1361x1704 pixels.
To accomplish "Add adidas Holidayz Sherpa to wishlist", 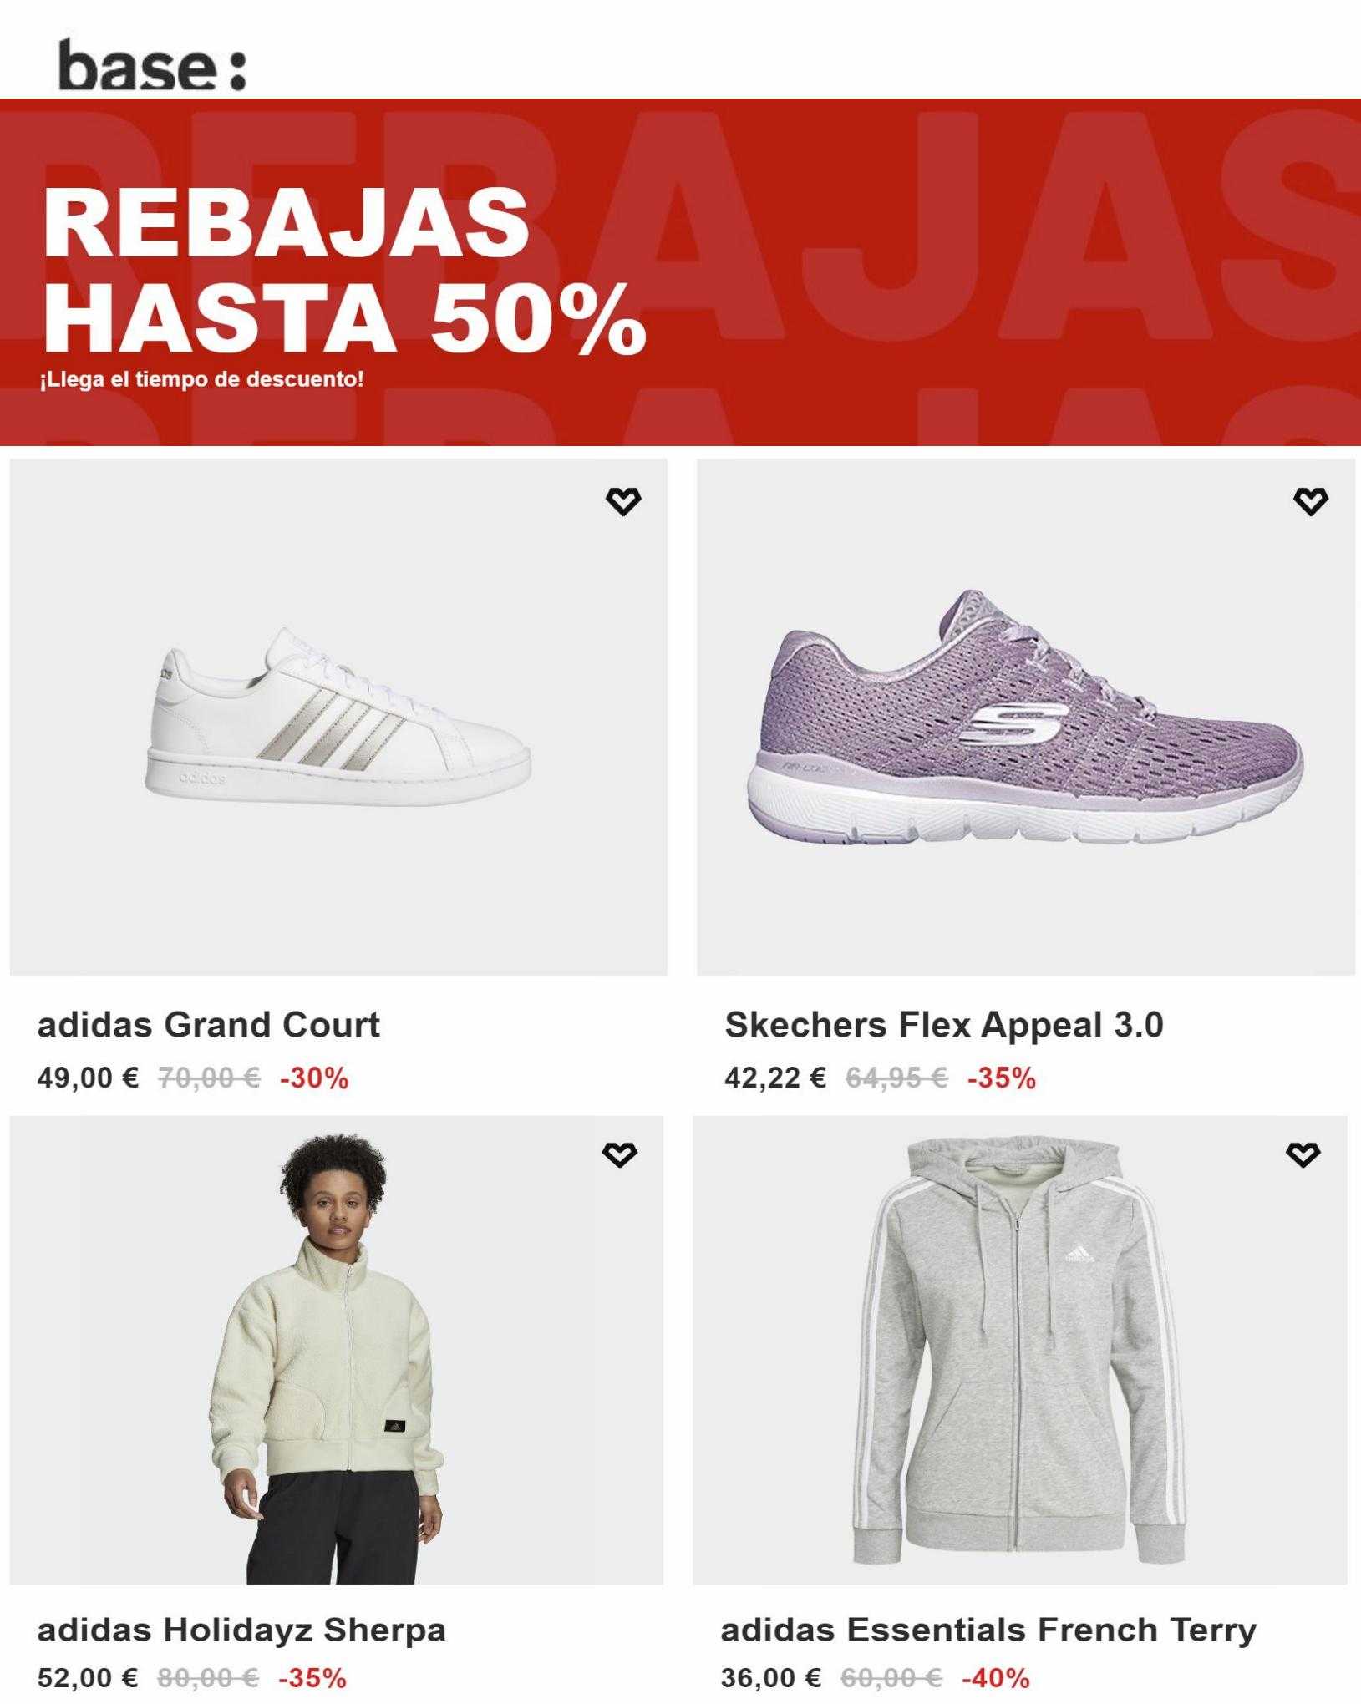I will (620, 1154).
